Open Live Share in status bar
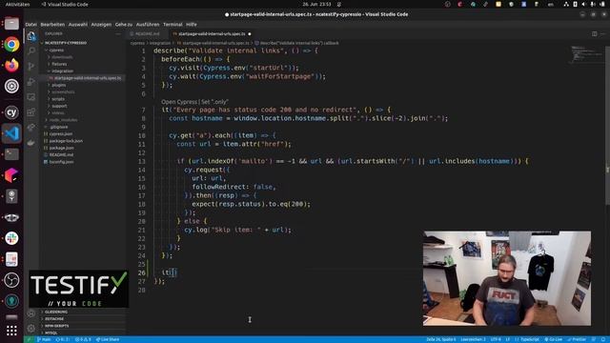This screenshot has width=610, height=343. [108, 339]
